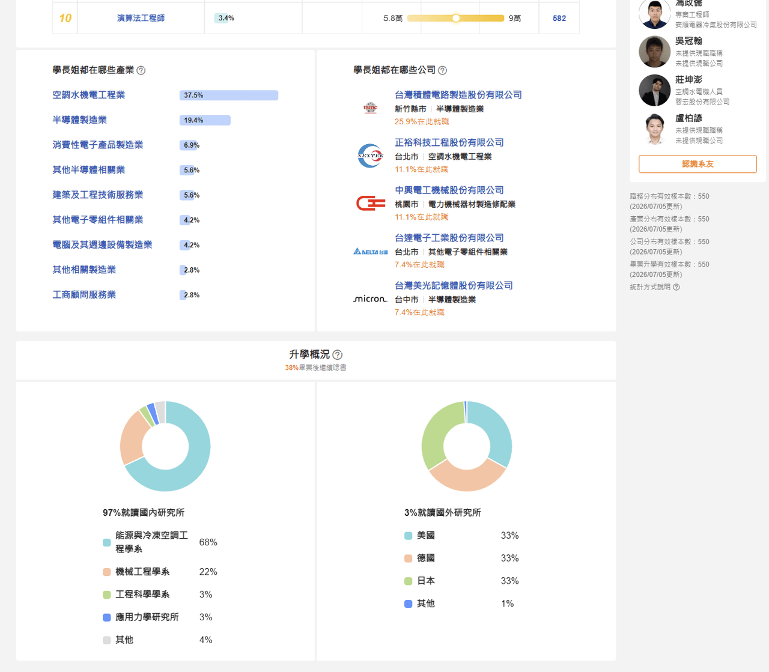
Task: Click rank number 10
Action: (x=65, y=18)
